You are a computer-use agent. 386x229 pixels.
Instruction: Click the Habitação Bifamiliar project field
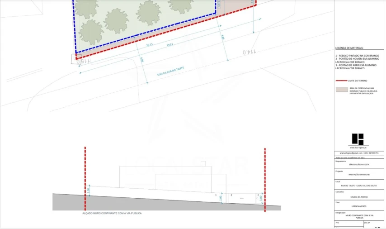(x=359, y=175)
